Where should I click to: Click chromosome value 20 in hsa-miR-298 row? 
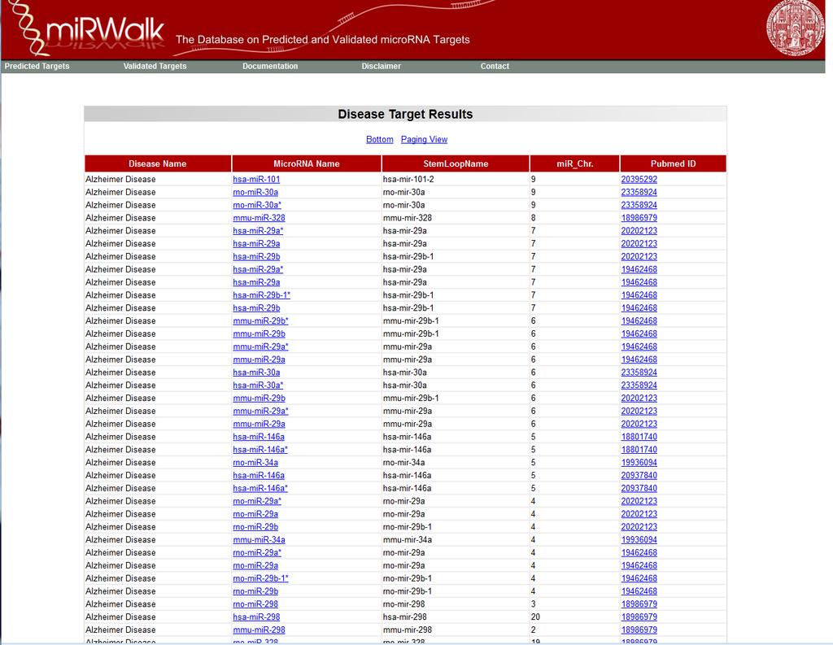[x=535, y=617]
